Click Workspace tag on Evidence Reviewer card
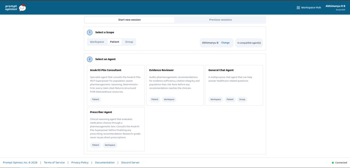This screenshot has width=350, height=168. (x=169, y=100)
